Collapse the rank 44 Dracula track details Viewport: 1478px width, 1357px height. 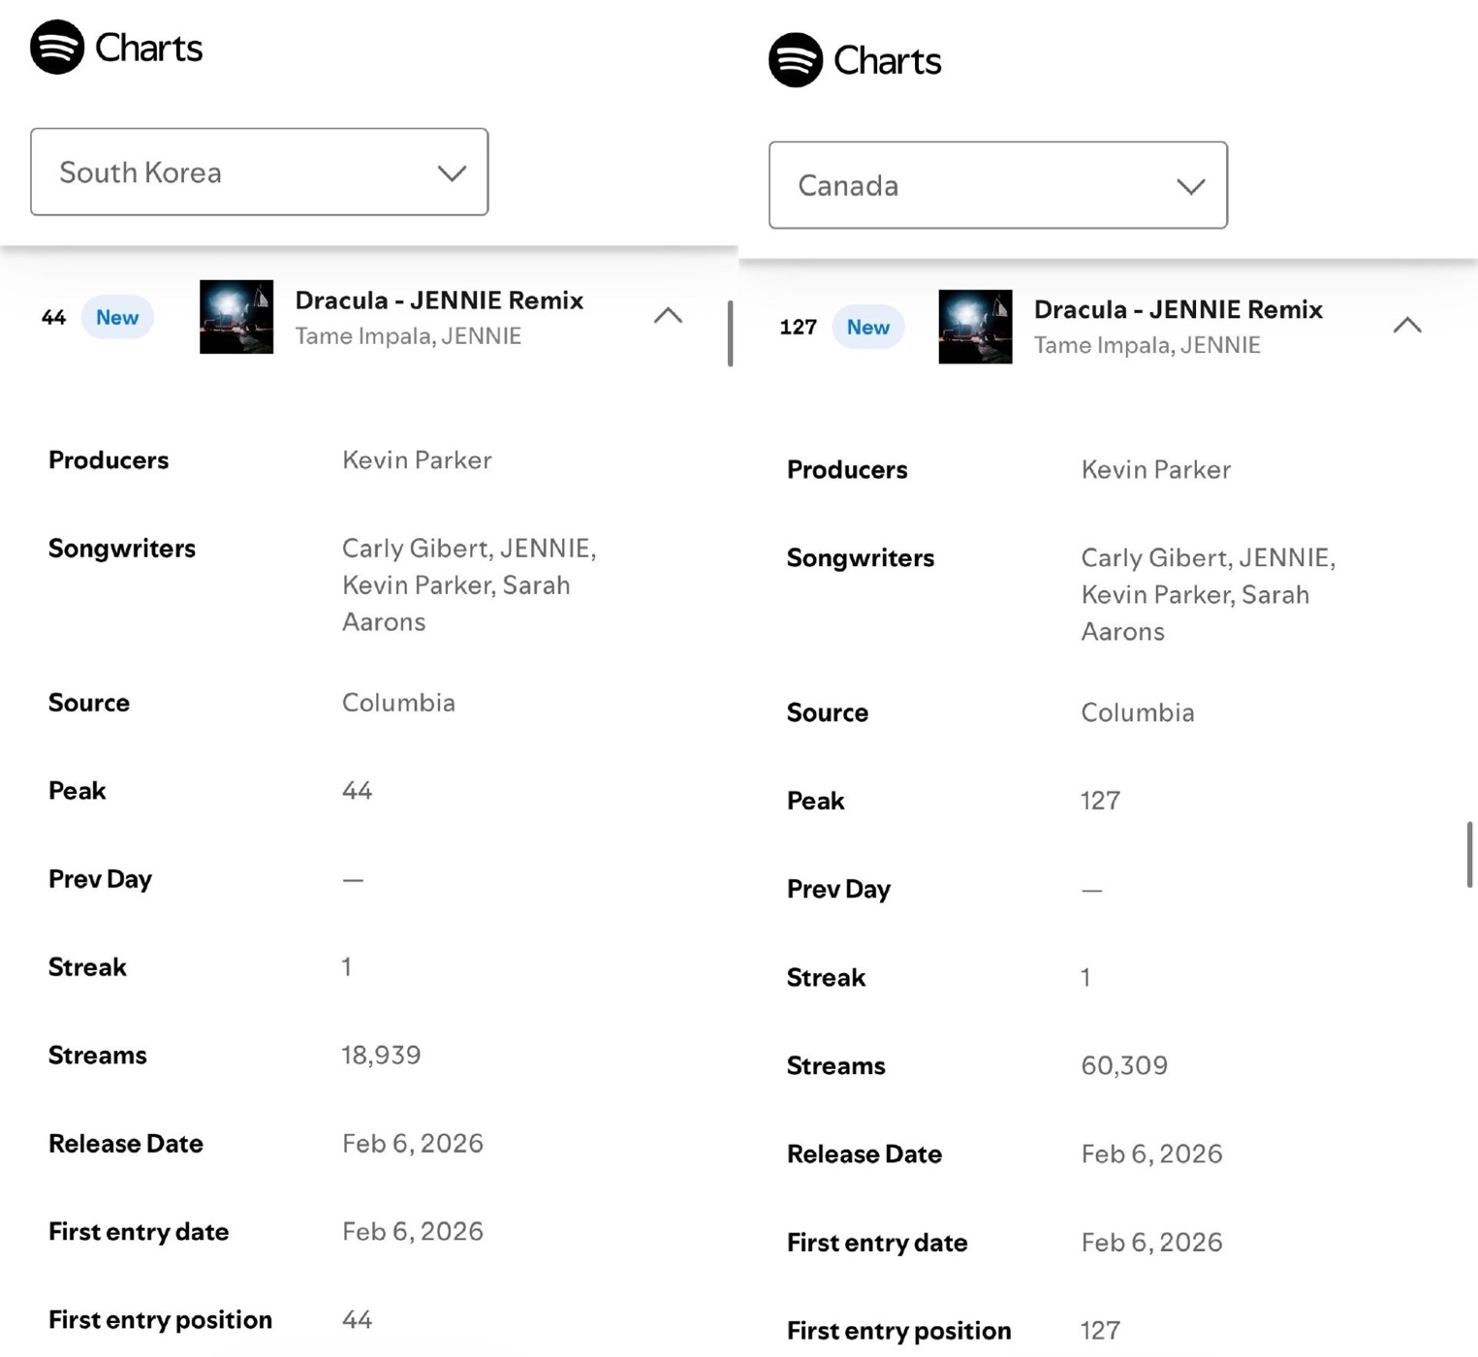tap(668, 316)
